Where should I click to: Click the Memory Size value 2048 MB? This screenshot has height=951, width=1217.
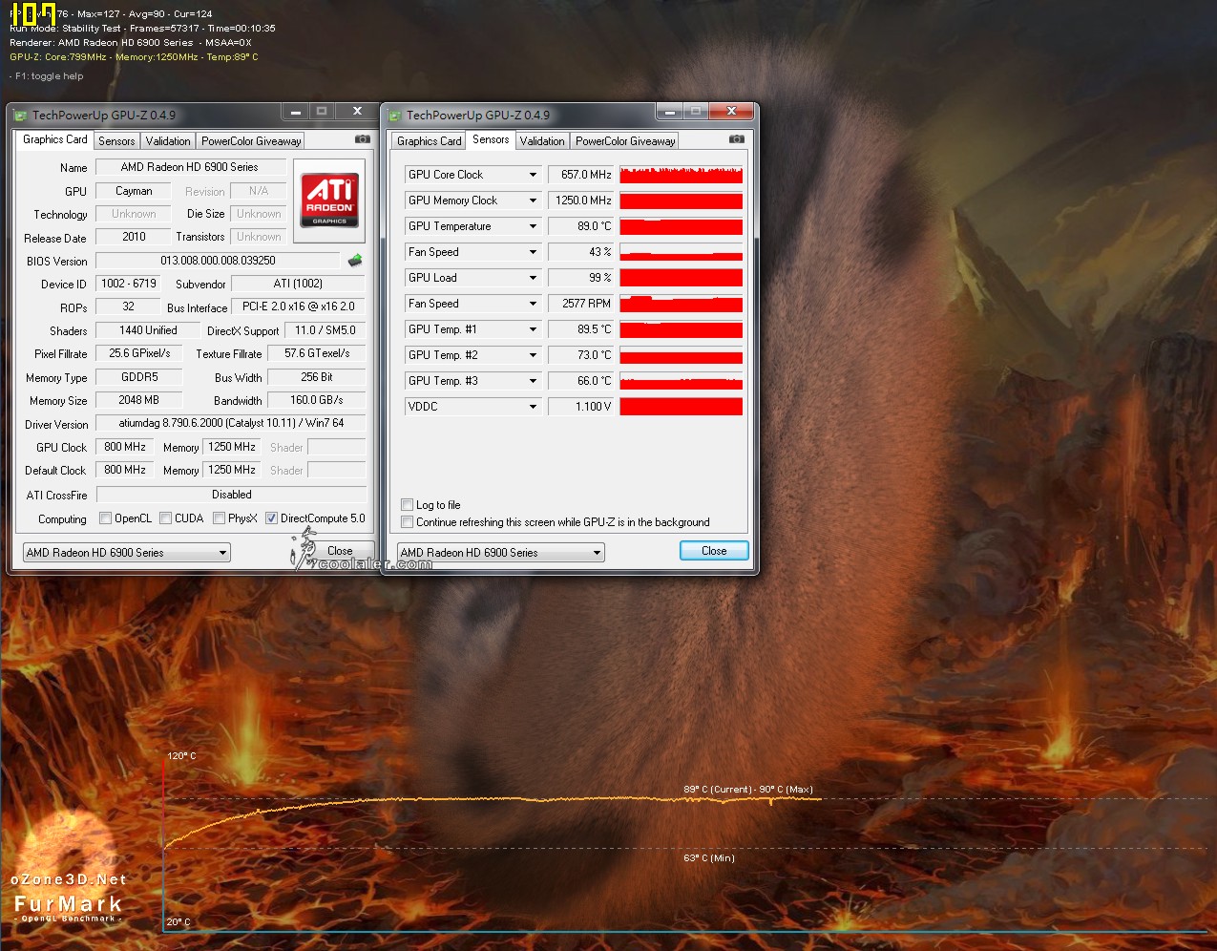click(139, 400)
